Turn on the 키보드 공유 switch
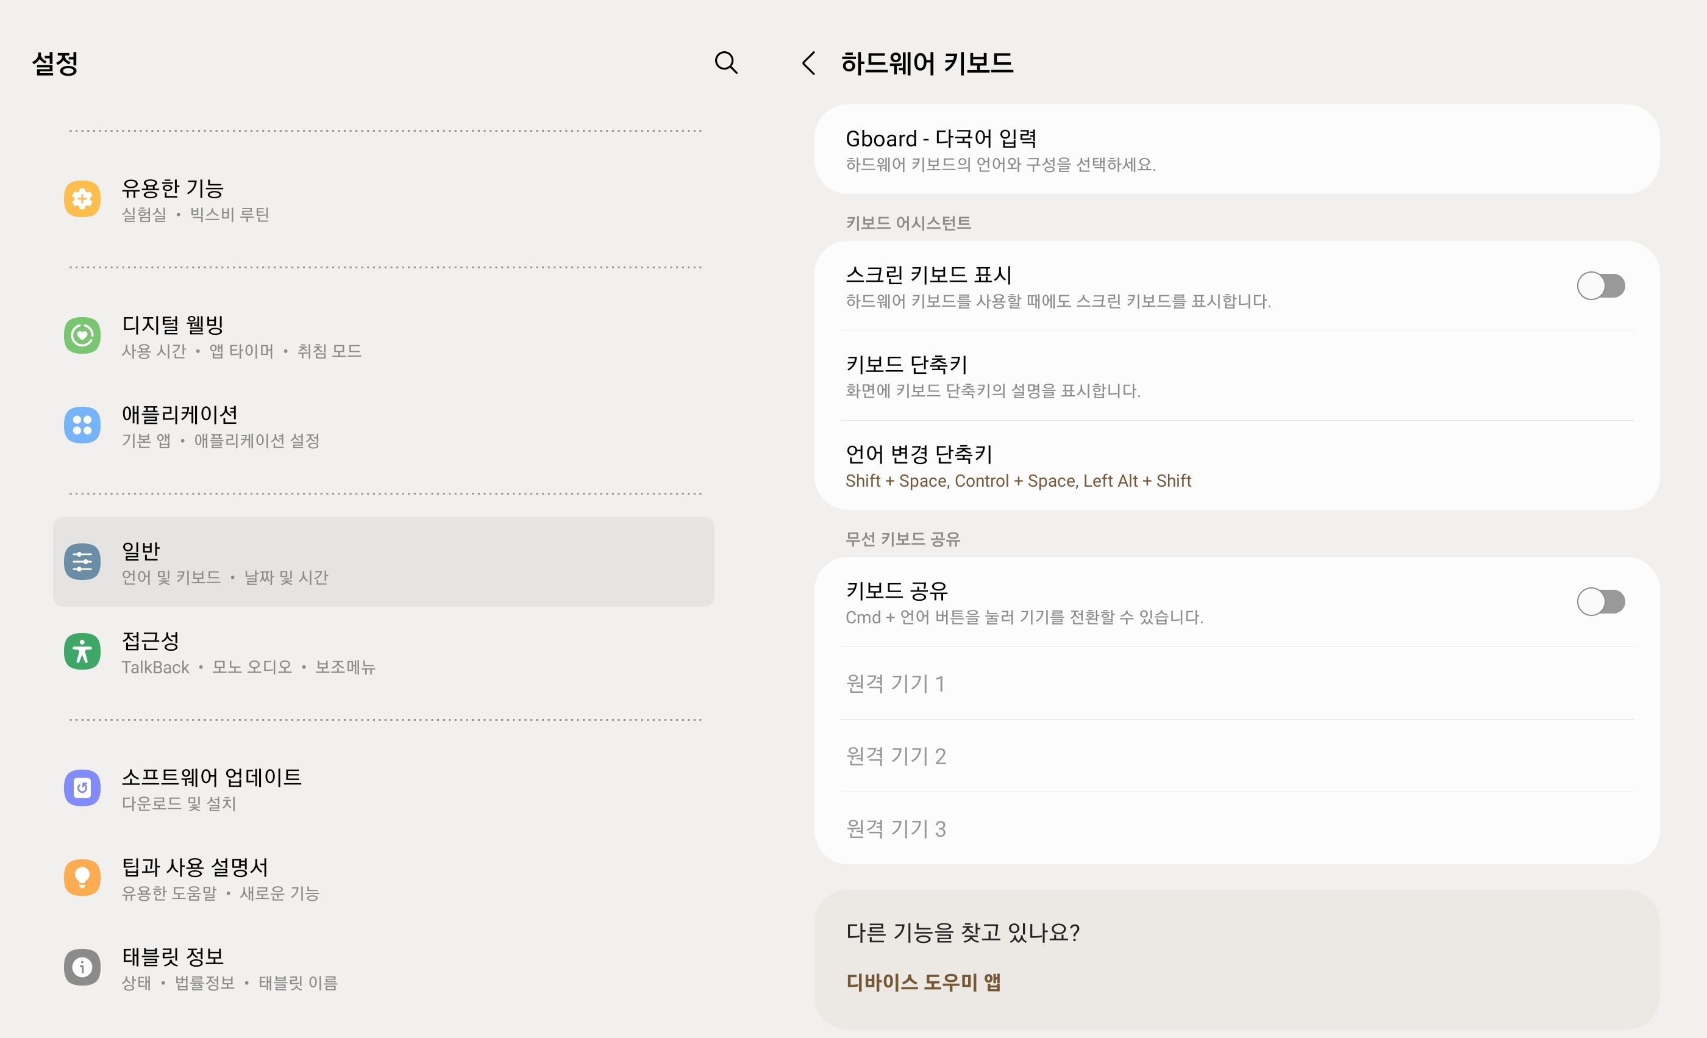This screenshot has width=1707, height=1038. (x=1600, y=601)
